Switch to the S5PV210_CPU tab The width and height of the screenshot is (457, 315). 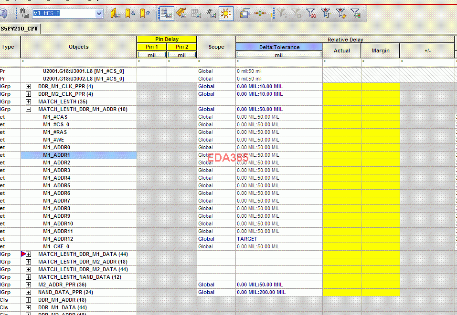tap(20, 29)
